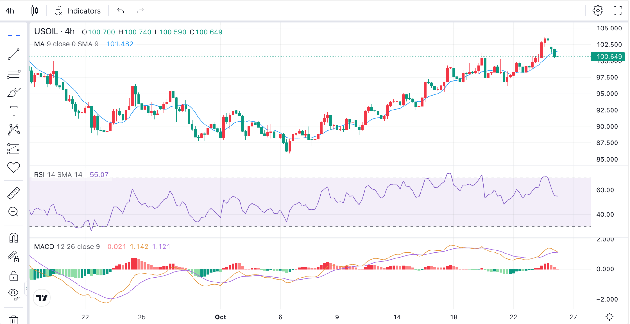
Task: Select the MA 9 close indicator legend
Action: coord(66,44)
